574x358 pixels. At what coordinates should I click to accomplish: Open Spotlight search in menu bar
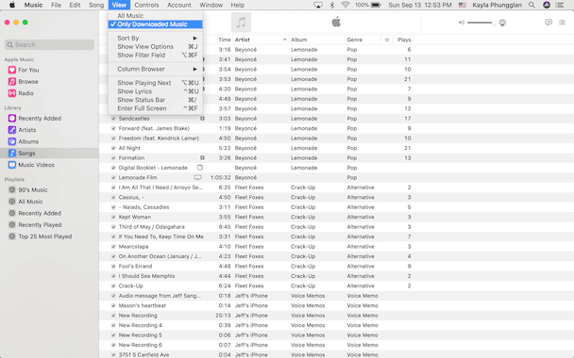pyautogui.click(x=532, y=5)
